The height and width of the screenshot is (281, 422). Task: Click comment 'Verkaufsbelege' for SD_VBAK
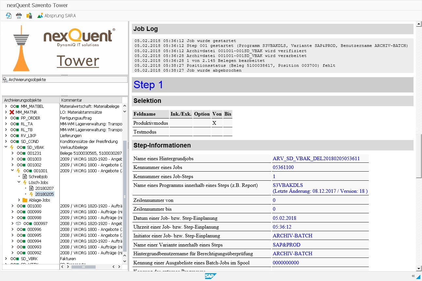click(x=74, y=147)
